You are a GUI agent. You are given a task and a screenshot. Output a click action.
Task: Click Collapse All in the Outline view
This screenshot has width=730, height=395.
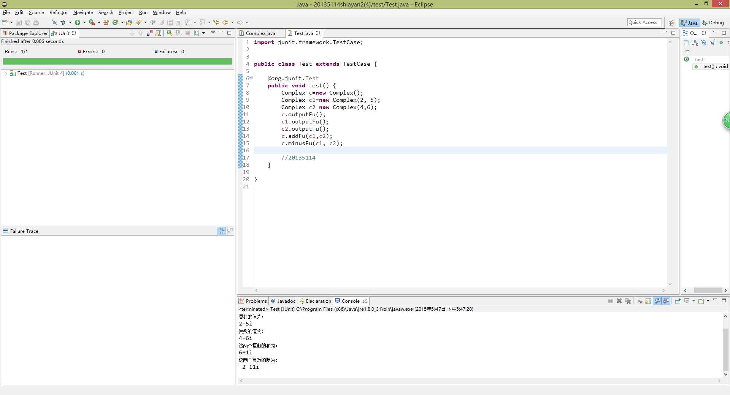point(687,43)
